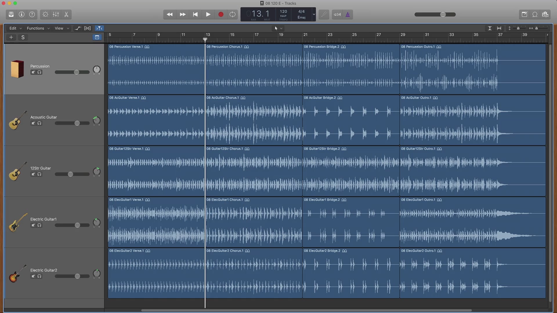Image resolution: width=557 pixels, height=313 pixels.
Task: Select 08 AcGuitar Bridge.2 region
Action: [x=350, y=122]
